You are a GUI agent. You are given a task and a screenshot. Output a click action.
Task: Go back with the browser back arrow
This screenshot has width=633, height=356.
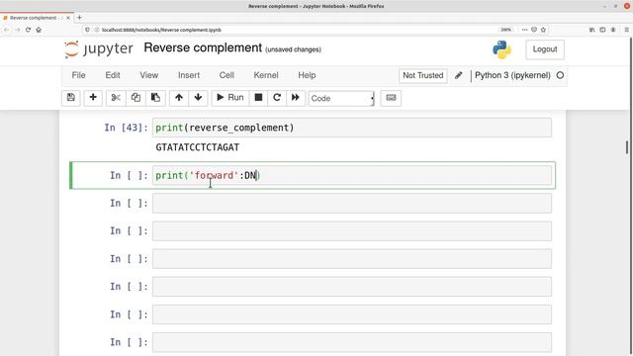click(7, 30)
